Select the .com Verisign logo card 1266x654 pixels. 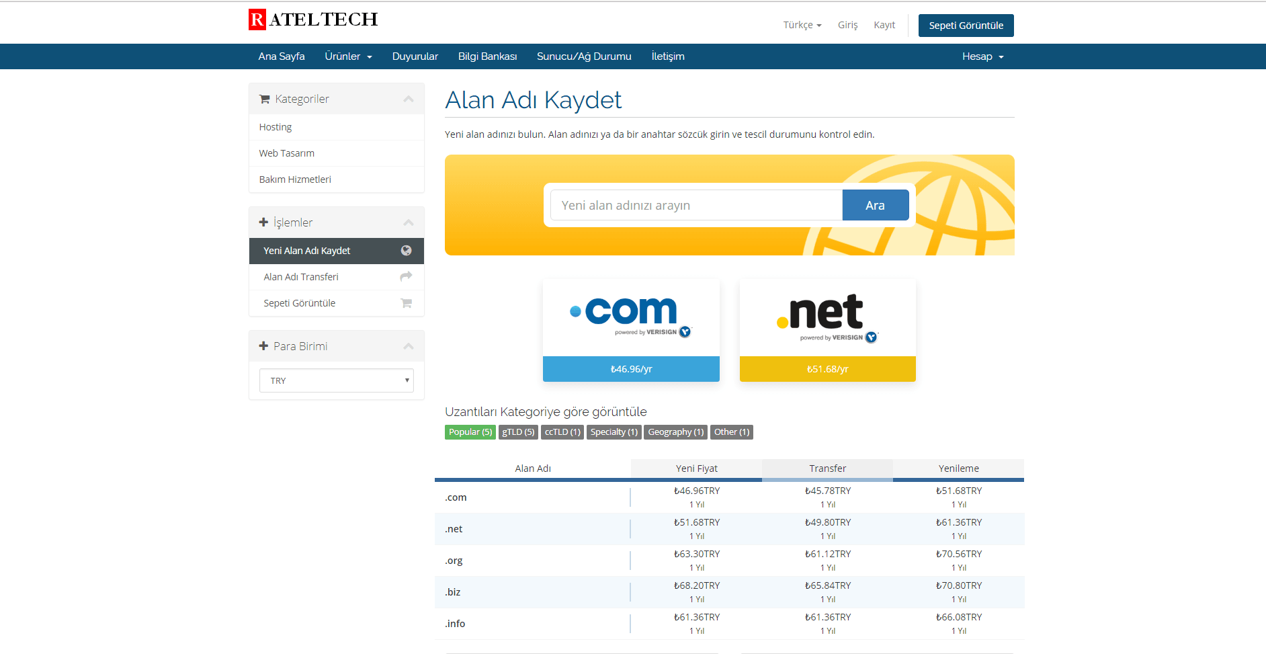tap(631, 317)
